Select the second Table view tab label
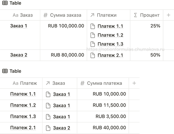 15,71
